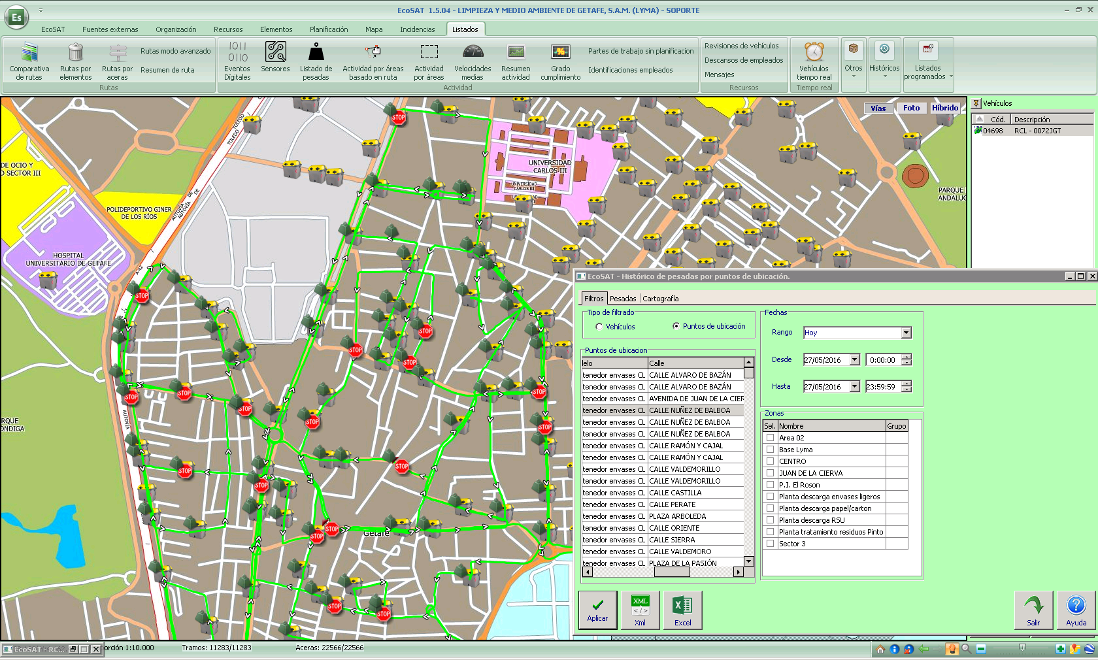Click the Desde time spinner arrows

[907, 360]
